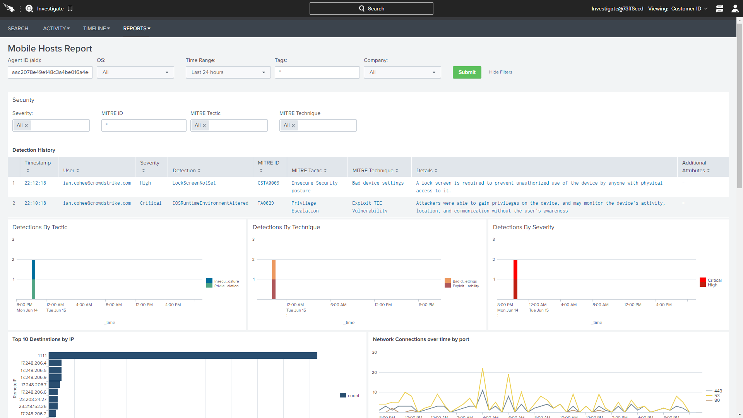The width and height of the screenshot is (743, 418).
Task: Click the Bad d...ettings legend swatch
Action: click(448, 281)
